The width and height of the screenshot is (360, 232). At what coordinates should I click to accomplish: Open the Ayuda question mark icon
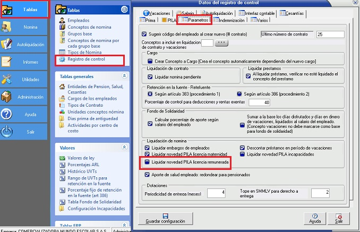tap(7, 114)
